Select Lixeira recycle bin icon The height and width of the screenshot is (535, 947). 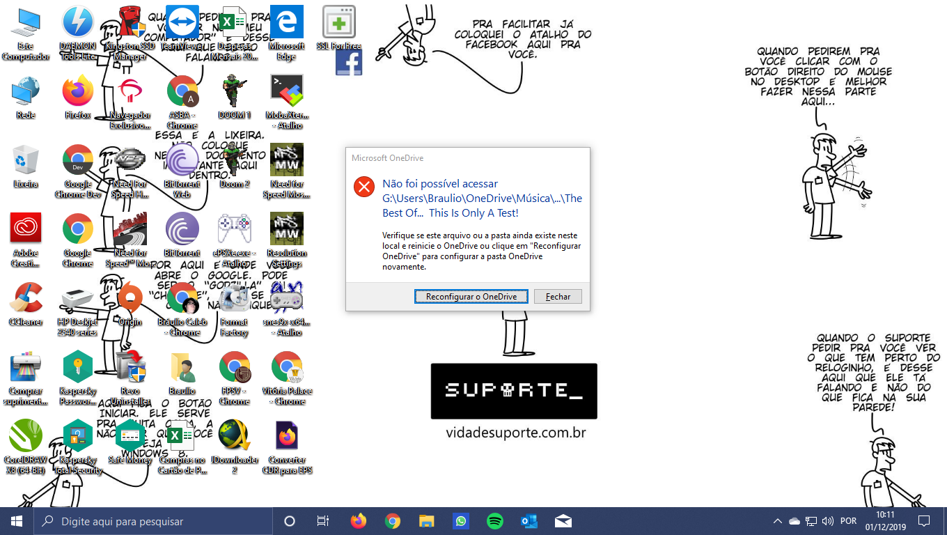(26, 167)
